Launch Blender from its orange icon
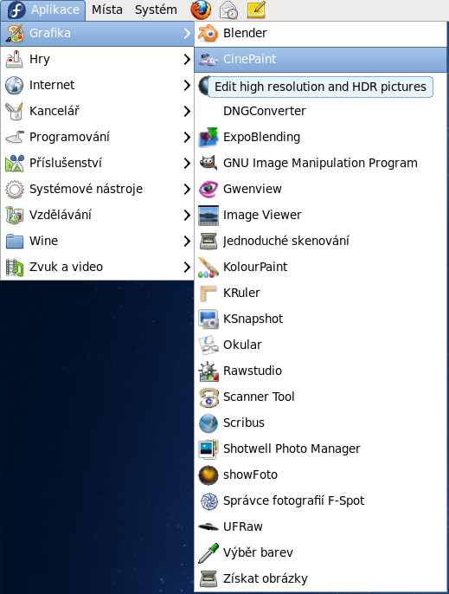449x594 pixels. [x=208, y=33]
